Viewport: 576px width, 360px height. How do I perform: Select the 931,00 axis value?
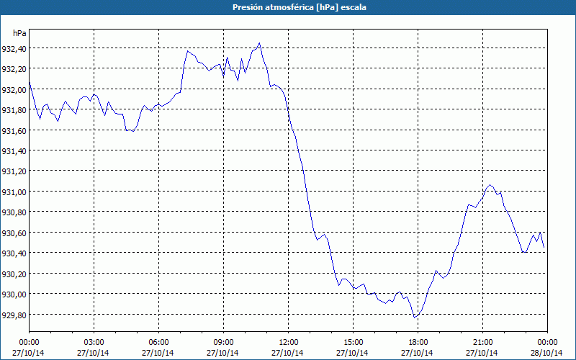click(13, 192)
